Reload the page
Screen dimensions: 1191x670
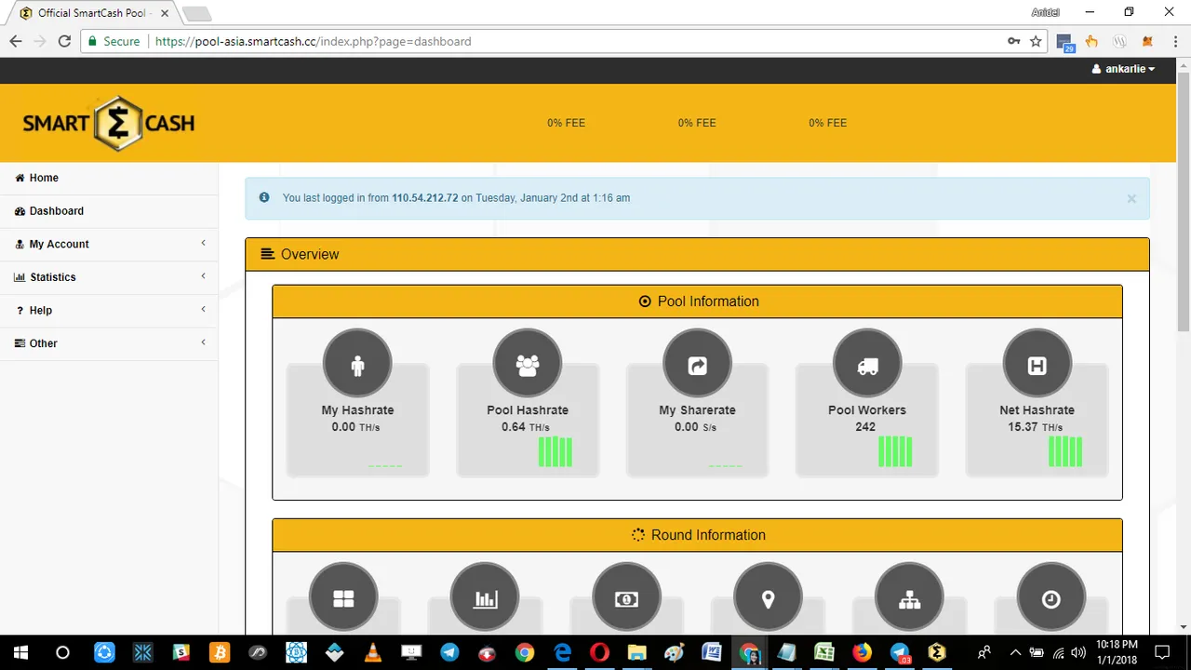(64, 41)
